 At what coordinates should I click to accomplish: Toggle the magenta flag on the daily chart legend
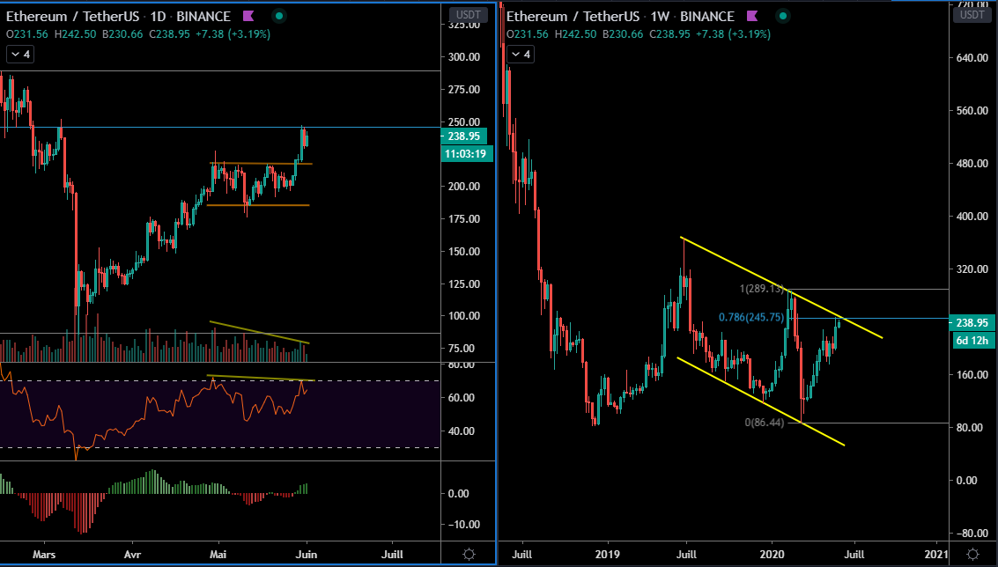point(248,16)
